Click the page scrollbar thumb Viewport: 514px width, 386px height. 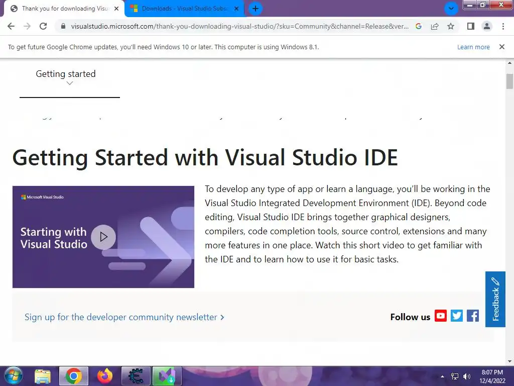tap(509, 81)
